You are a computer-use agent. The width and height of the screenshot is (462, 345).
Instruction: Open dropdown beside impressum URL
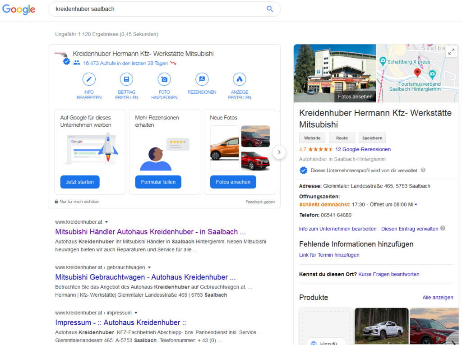click(136, 313)
